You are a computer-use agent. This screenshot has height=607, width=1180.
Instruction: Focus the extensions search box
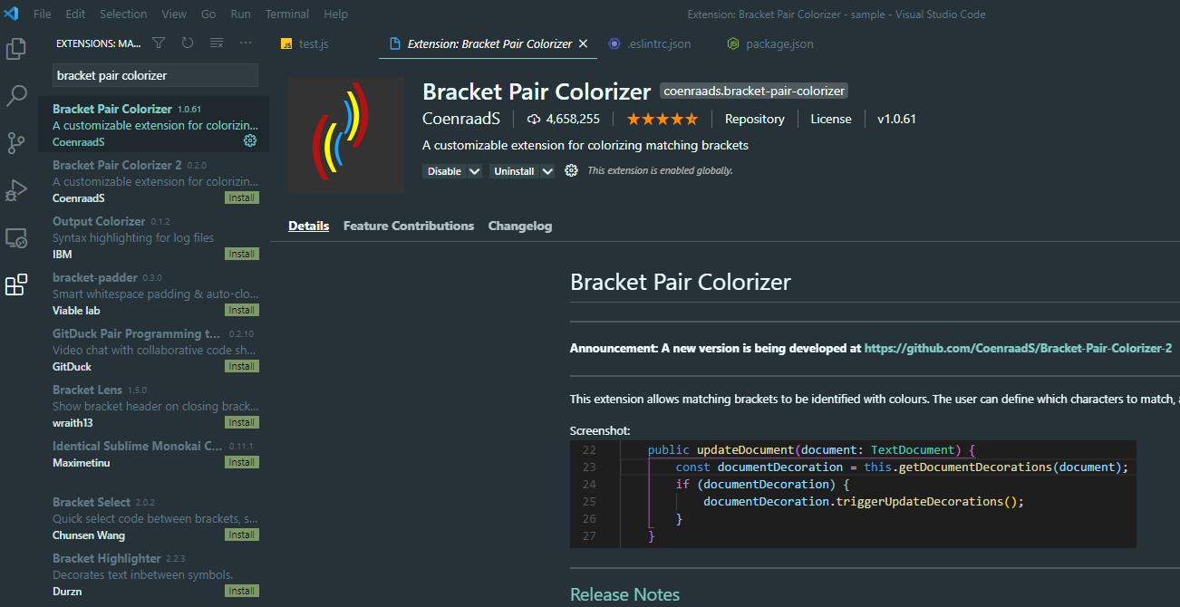[155, 75]
